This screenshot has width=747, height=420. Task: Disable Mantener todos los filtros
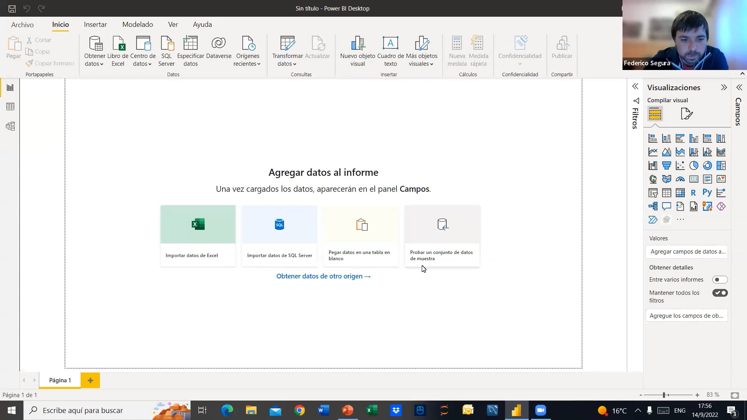pos(720,292)
